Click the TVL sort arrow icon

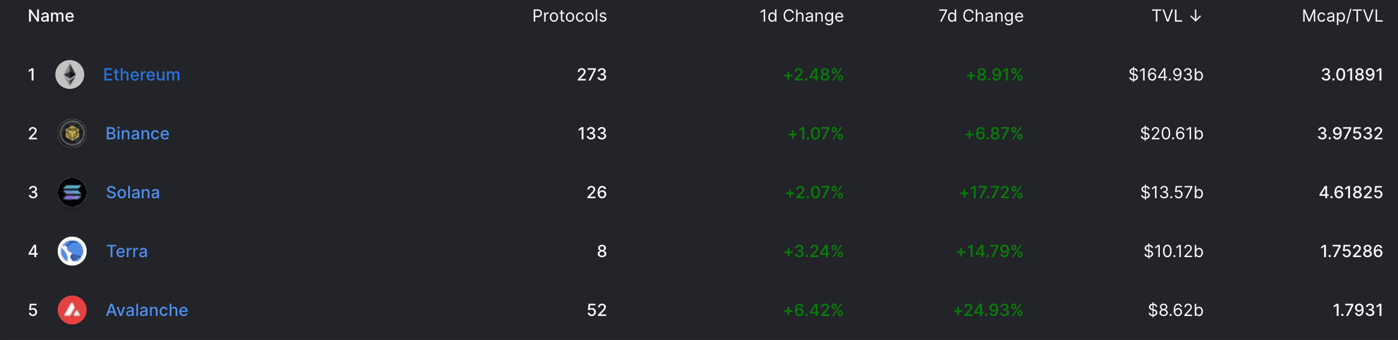point(1196,16)
